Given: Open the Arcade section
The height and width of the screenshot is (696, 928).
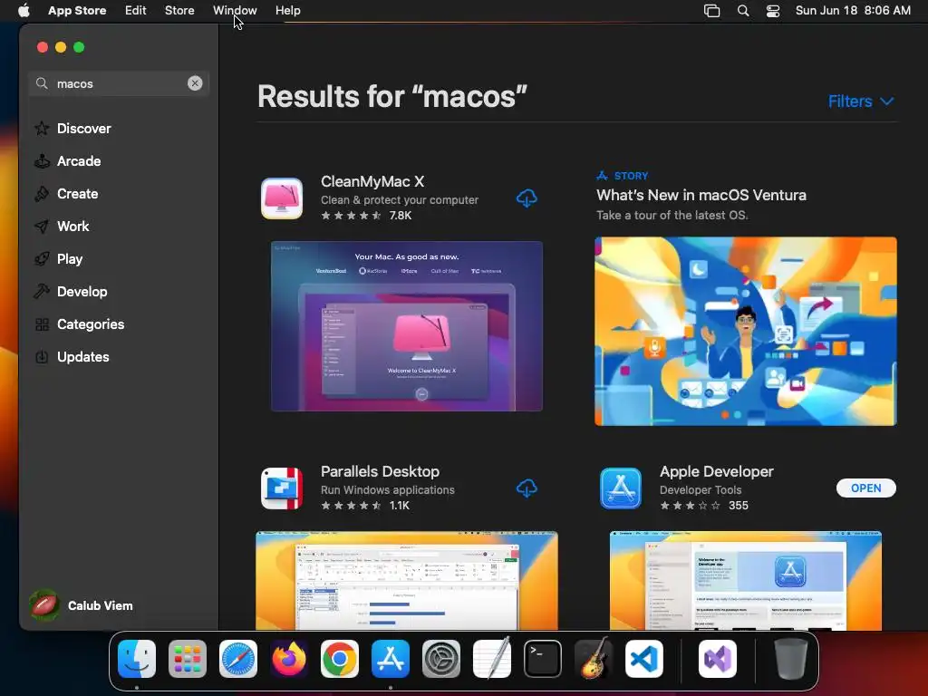Looking at the screenshot, I should click(x=67, y=161).
